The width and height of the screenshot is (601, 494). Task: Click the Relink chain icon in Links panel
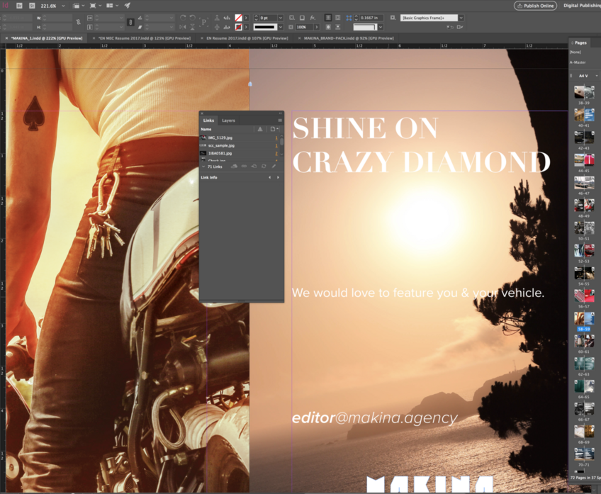(x=244, y=167)
